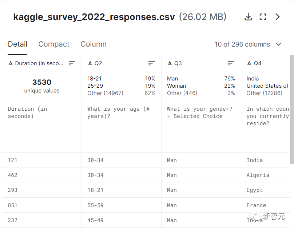The image size is (294, 229).
Task: Click the Duration column type icon
Action: coord(10,63)
